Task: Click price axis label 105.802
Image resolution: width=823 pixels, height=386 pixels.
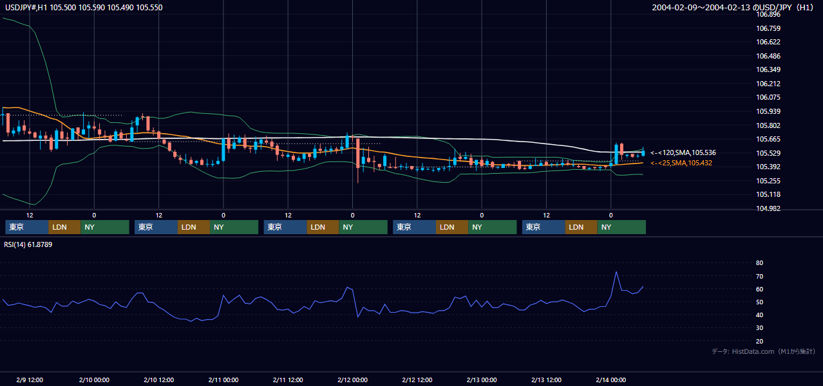Action: pos(768,125)
